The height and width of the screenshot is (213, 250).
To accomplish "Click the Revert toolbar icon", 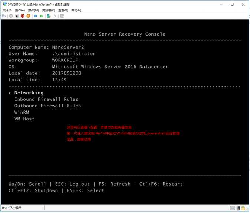I will point(55,16).
